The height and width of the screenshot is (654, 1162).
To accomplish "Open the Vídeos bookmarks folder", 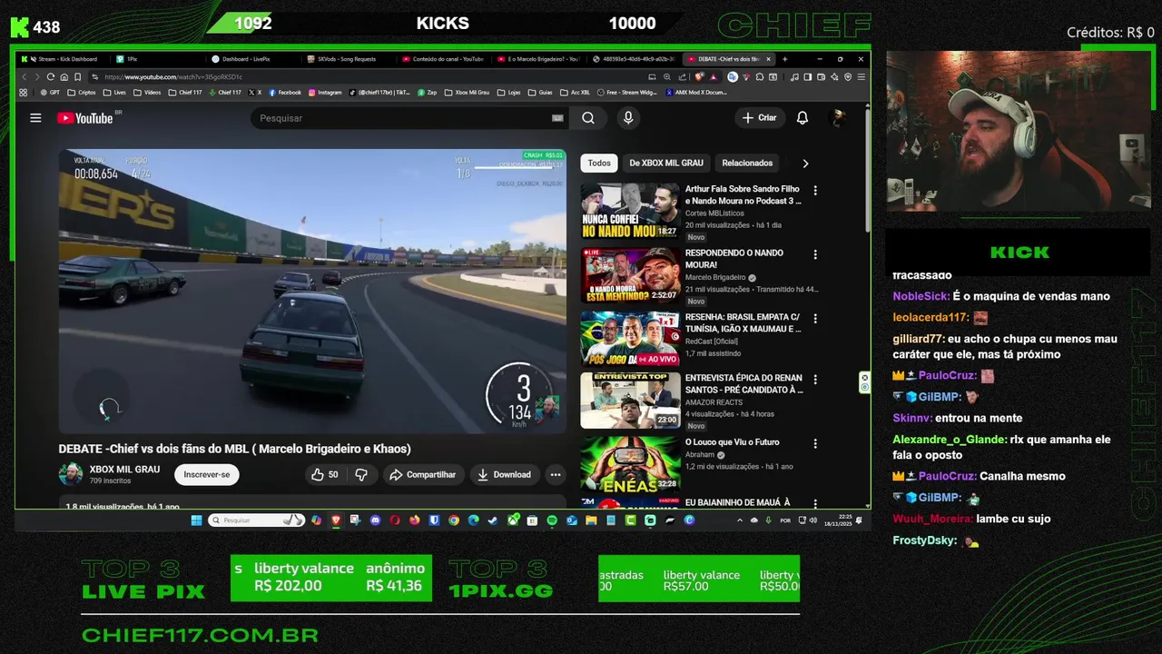I will 147,92.
